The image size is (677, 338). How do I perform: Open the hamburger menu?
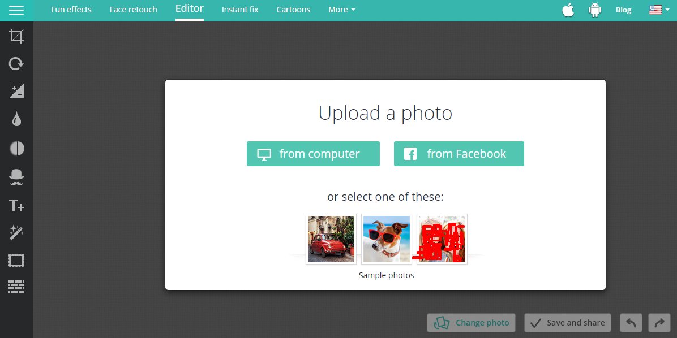coord(16,10)
